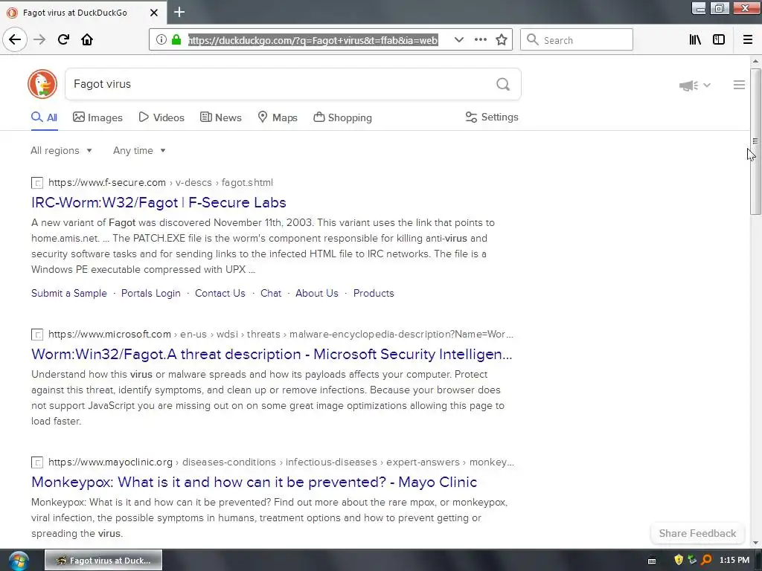Click the 1:15 PM system clock

tap(734, 561)
